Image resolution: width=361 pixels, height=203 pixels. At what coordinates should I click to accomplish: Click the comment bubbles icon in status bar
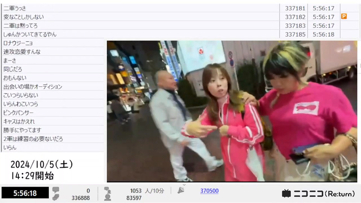coord(56,194)
